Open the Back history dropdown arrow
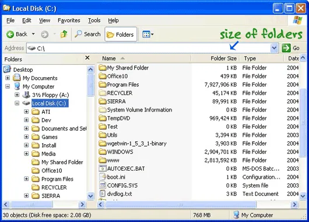This screenshot has width=309, height=222. coord(33,34)
